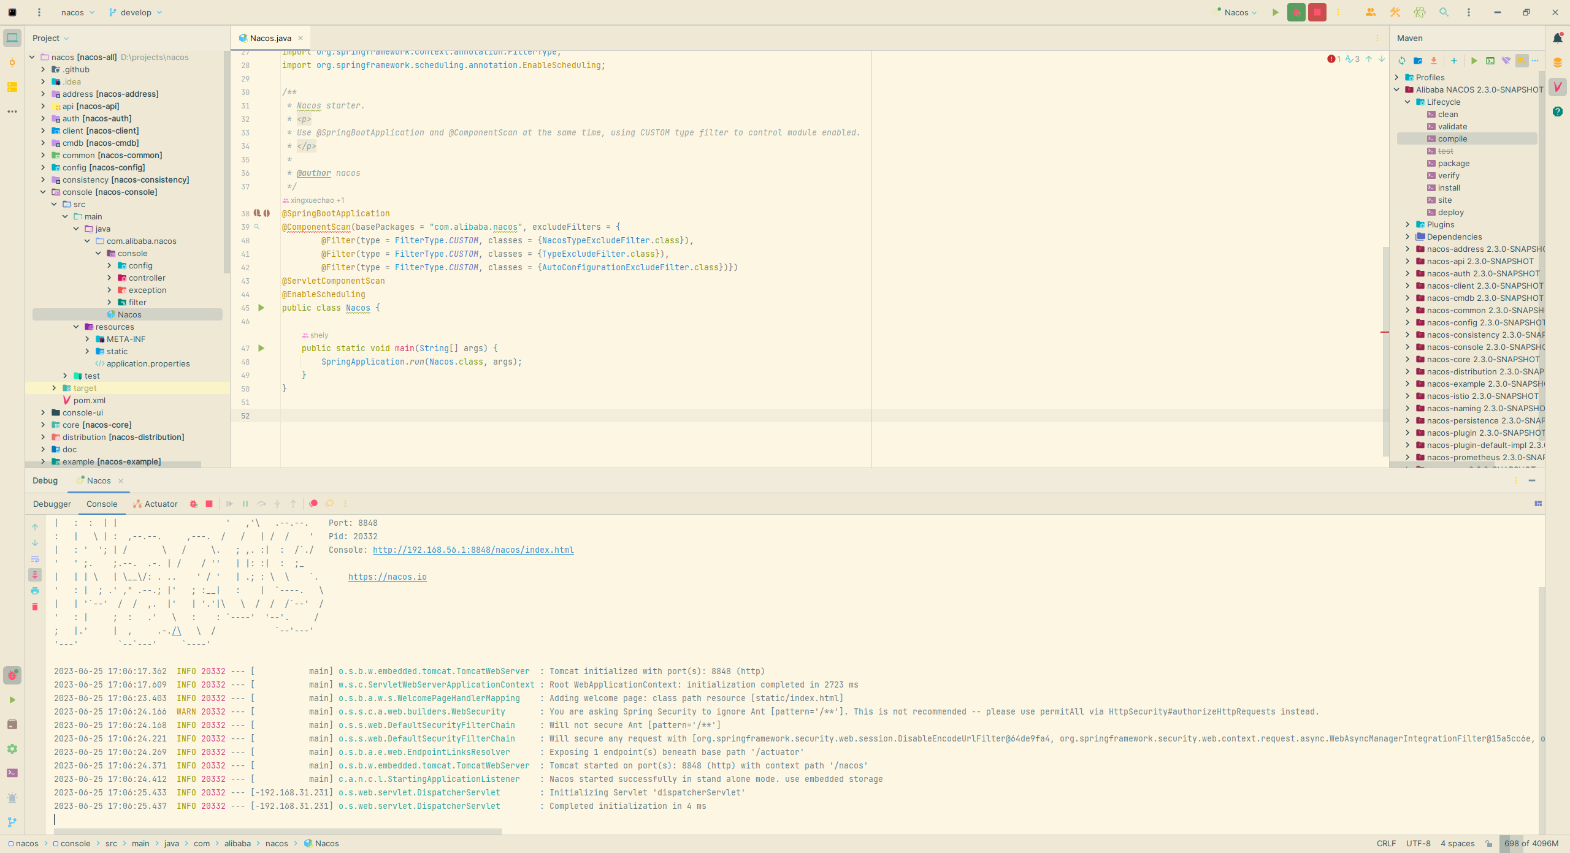Open the build tools wrench icon
This screenshot has width=1570, height=853.
coord(1395,12)
